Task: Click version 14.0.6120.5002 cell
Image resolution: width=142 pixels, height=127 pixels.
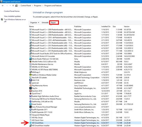Action: [x=129, y=56]
